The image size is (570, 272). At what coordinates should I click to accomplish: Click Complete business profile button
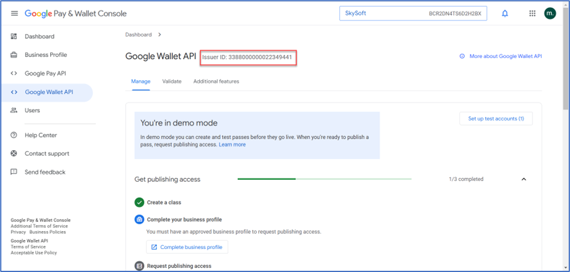pos(187,247)
